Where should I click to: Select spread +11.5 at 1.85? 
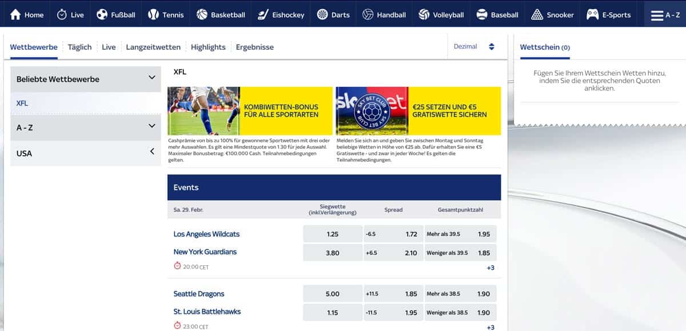click(393, 294)
